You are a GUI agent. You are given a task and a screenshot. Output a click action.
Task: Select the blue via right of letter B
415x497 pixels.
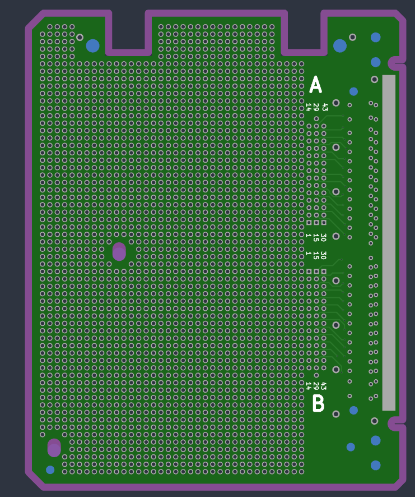(x=353, y=410)
